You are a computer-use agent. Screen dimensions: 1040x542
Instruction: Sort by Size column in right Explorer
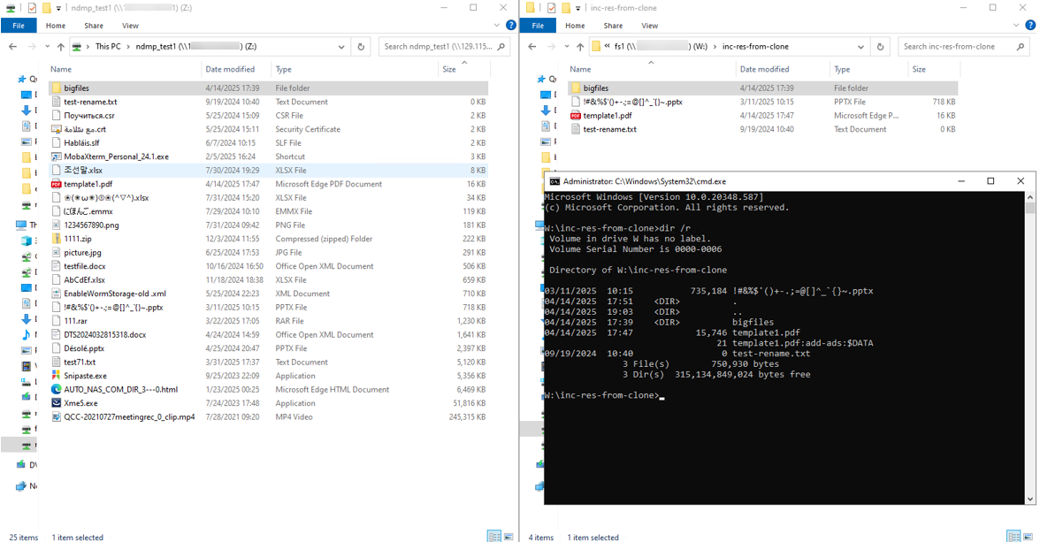[933, 69]
